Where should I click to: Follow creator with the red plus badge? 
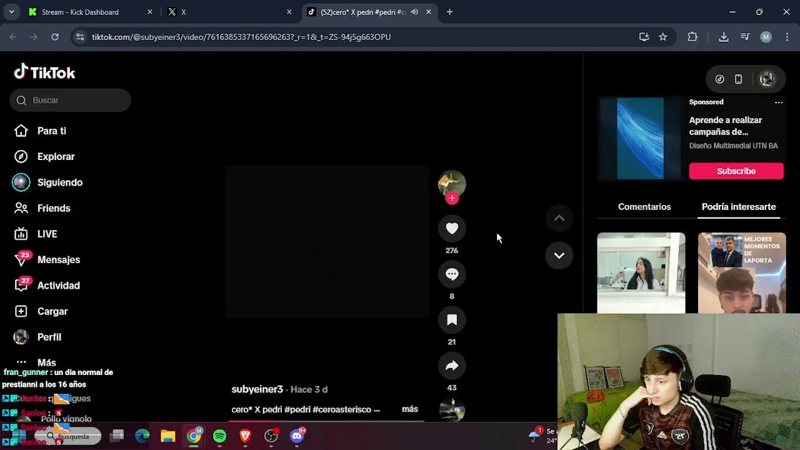(x=452, y=198)
